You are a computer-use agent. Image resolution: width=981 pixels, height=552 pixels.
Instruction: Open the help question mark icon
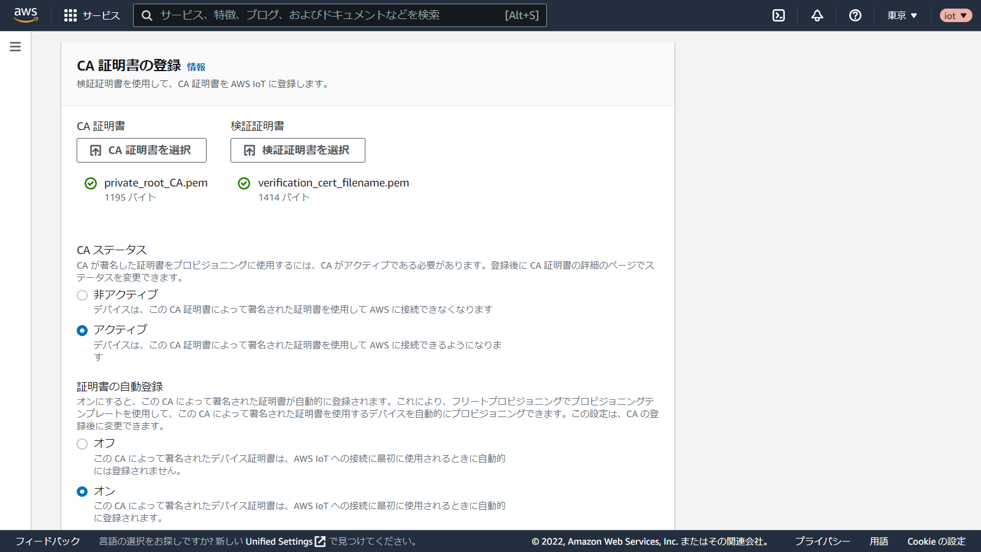(855, 15)
